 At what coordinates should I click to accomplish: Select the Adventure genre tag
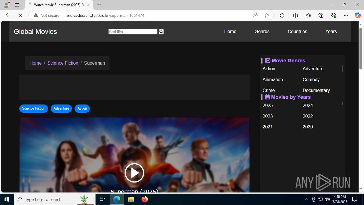pyautogui.click(x=61, y=108)
